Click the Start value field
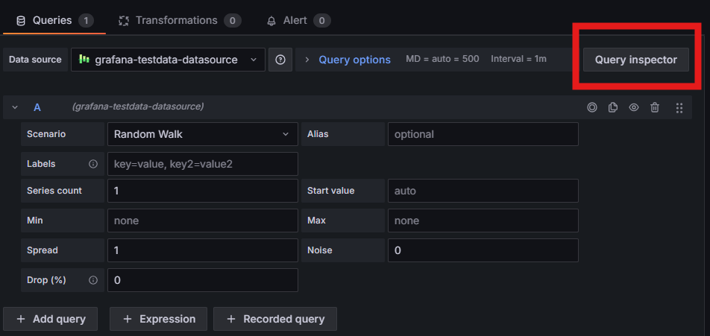The height and width of the screenshot is (336, 710). click(x=483, y=191)
